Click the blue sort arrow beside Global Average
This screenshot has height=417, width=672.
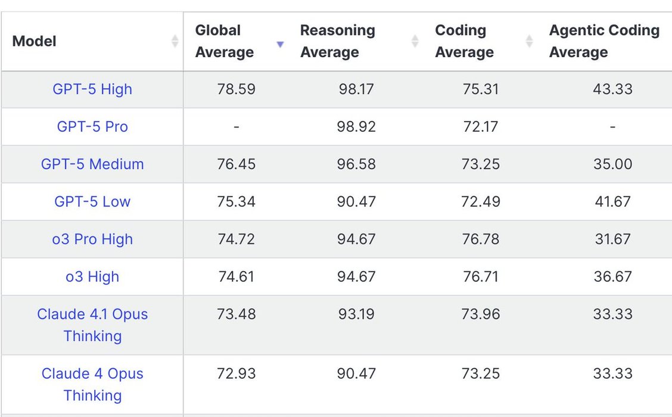point(280,44)
